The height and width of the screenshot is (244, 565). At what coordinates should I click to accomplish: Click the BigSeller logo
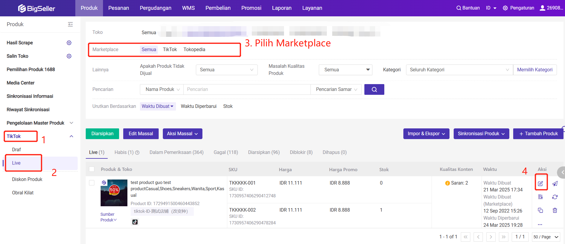point(37,8)
